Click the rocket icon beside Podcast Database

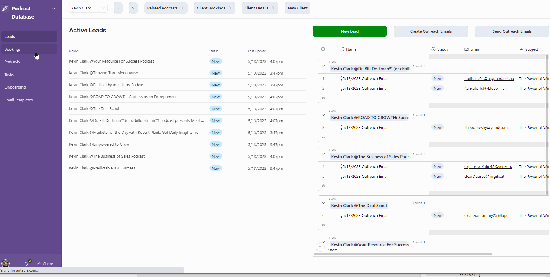5,9
